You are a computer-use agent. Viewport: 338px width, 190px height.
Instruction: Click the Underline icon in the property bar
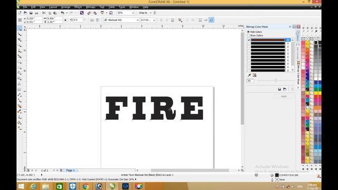[173, 20]
